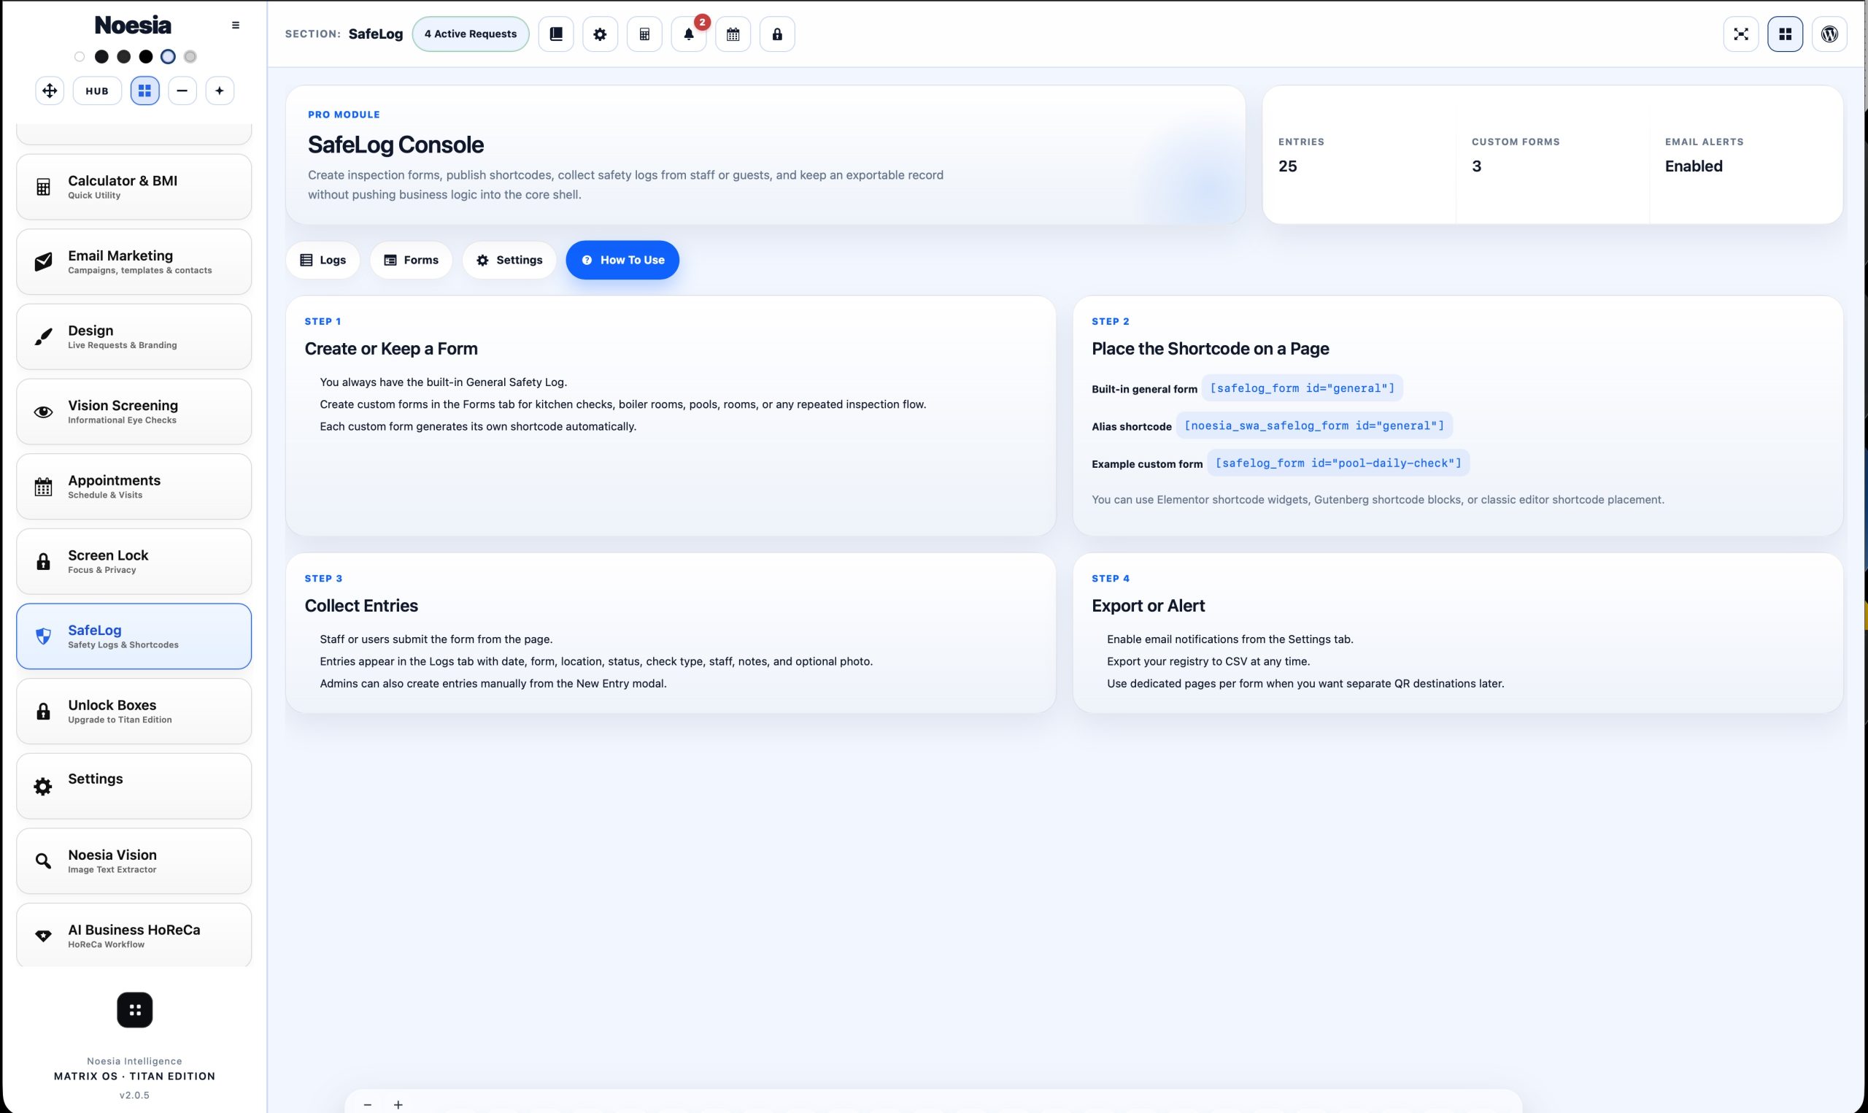
Task: Open Calculator & BMI module
Action: pos(134,187)
